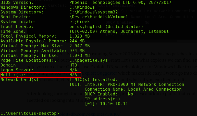This screenshot has width=197, height=116.
Task: Click the \Device\HarddiskVolume1 boot device value
Action: coord(98,17)
